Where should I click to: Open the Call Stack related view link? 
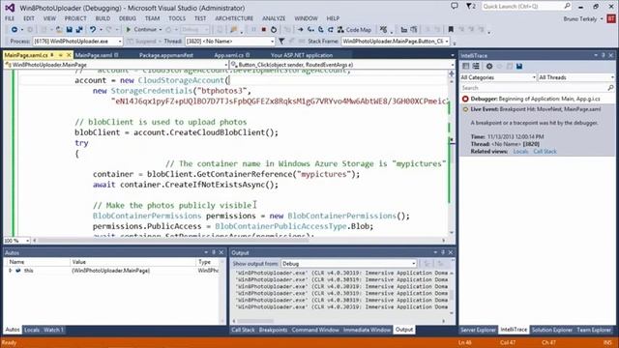click(545, 152)
